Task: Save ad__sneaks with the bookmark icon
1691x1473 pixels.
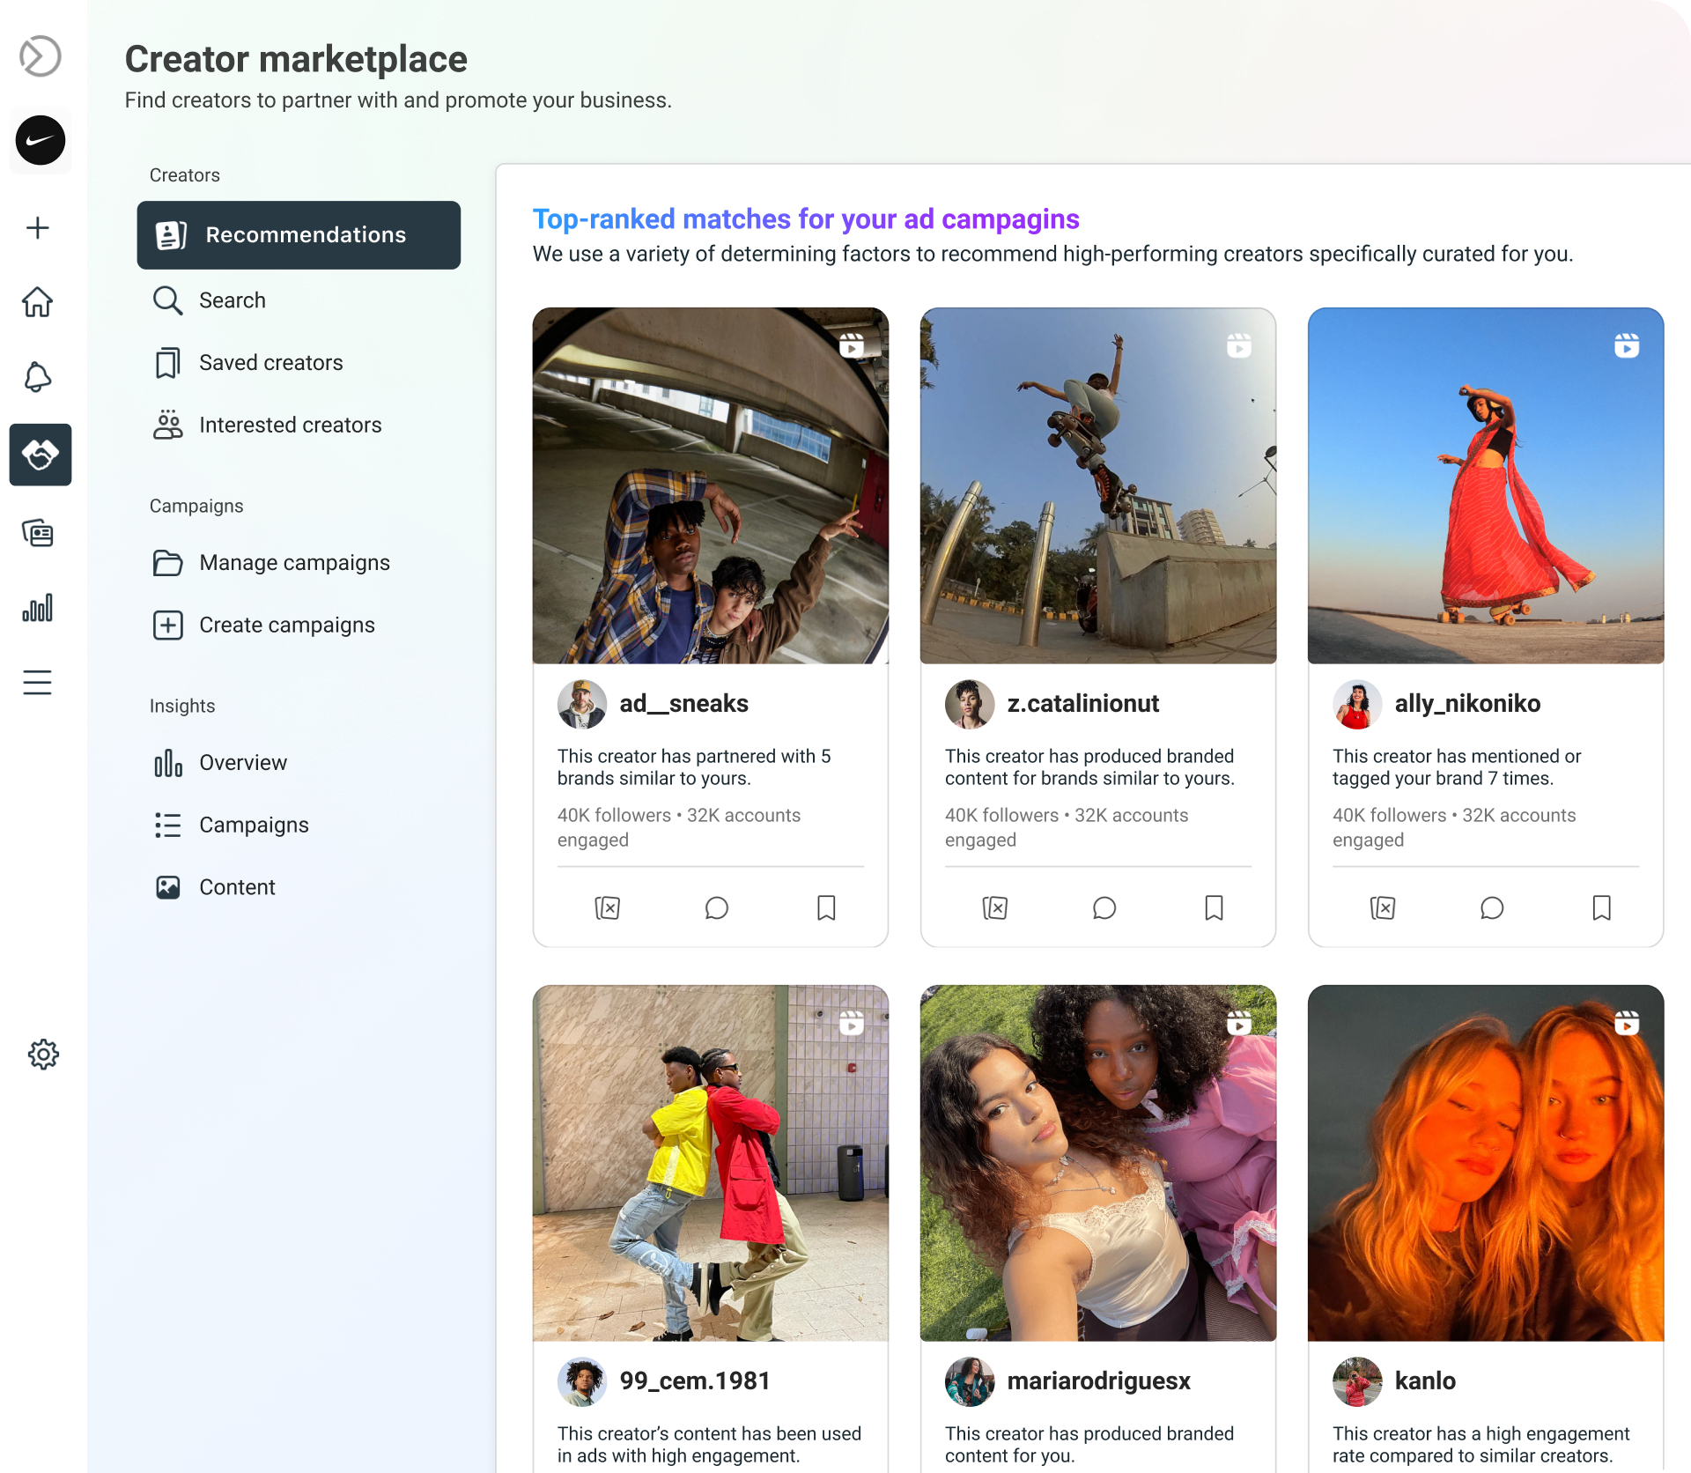Action: (825, 908)
